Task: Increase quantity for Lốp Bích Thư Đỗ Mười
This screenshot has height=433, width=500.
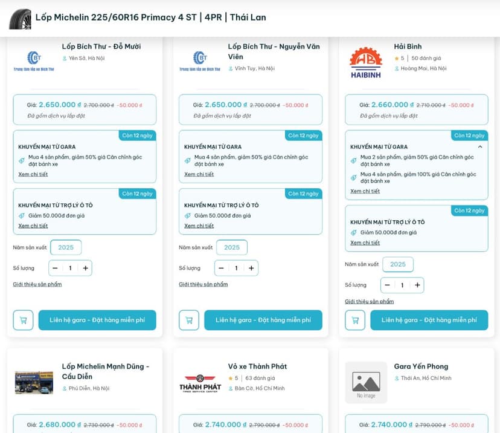Action: 86,268
